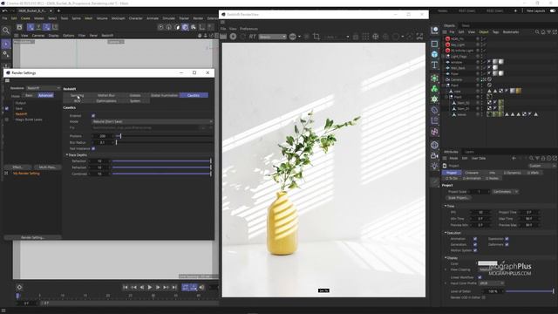Select the Text spline tool icon

click(434, 65)
